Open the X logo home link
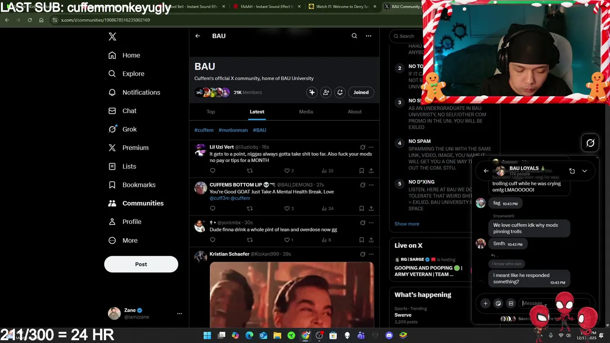This screenshot has width=610, height=343. pyautogui.click(x=112, y=37)
